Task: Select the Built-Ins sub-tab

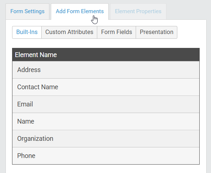Action: click(27, 32)
